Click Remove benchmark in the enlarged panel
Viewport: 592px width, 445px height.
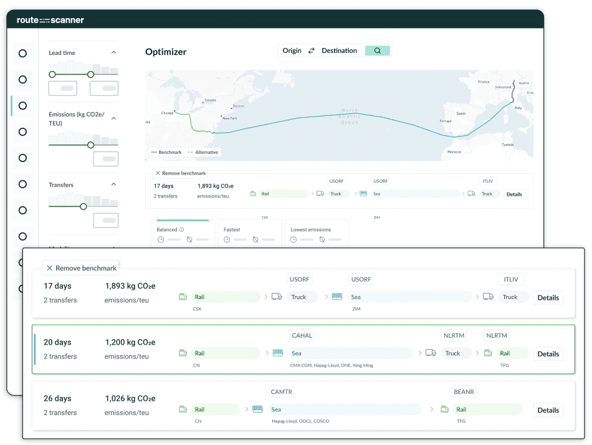click(x=81, y=268)
